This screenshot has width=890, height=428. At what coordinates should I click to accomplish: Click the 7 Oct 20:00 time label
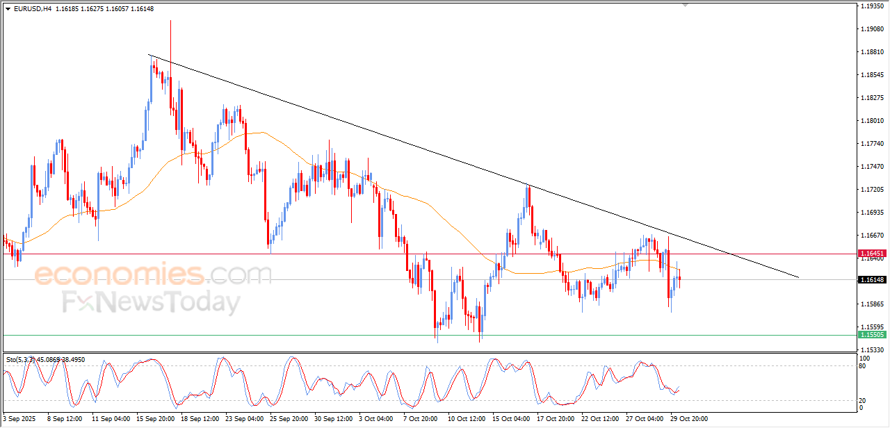421,419
